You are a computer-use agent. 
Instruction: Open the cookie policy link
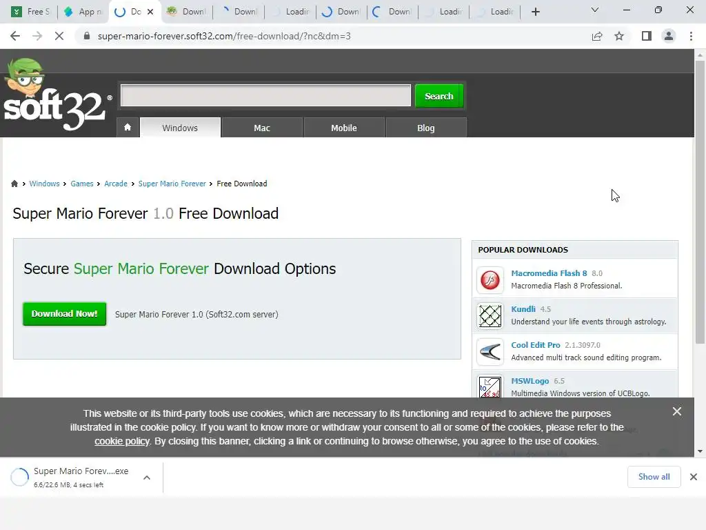point(121,441)
